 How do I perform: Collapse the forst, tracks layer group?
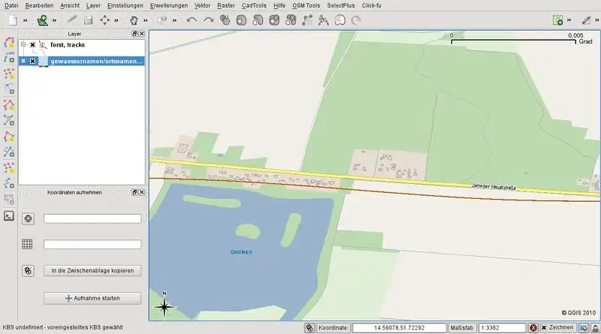pyautogui.click(x=23, y=45)
